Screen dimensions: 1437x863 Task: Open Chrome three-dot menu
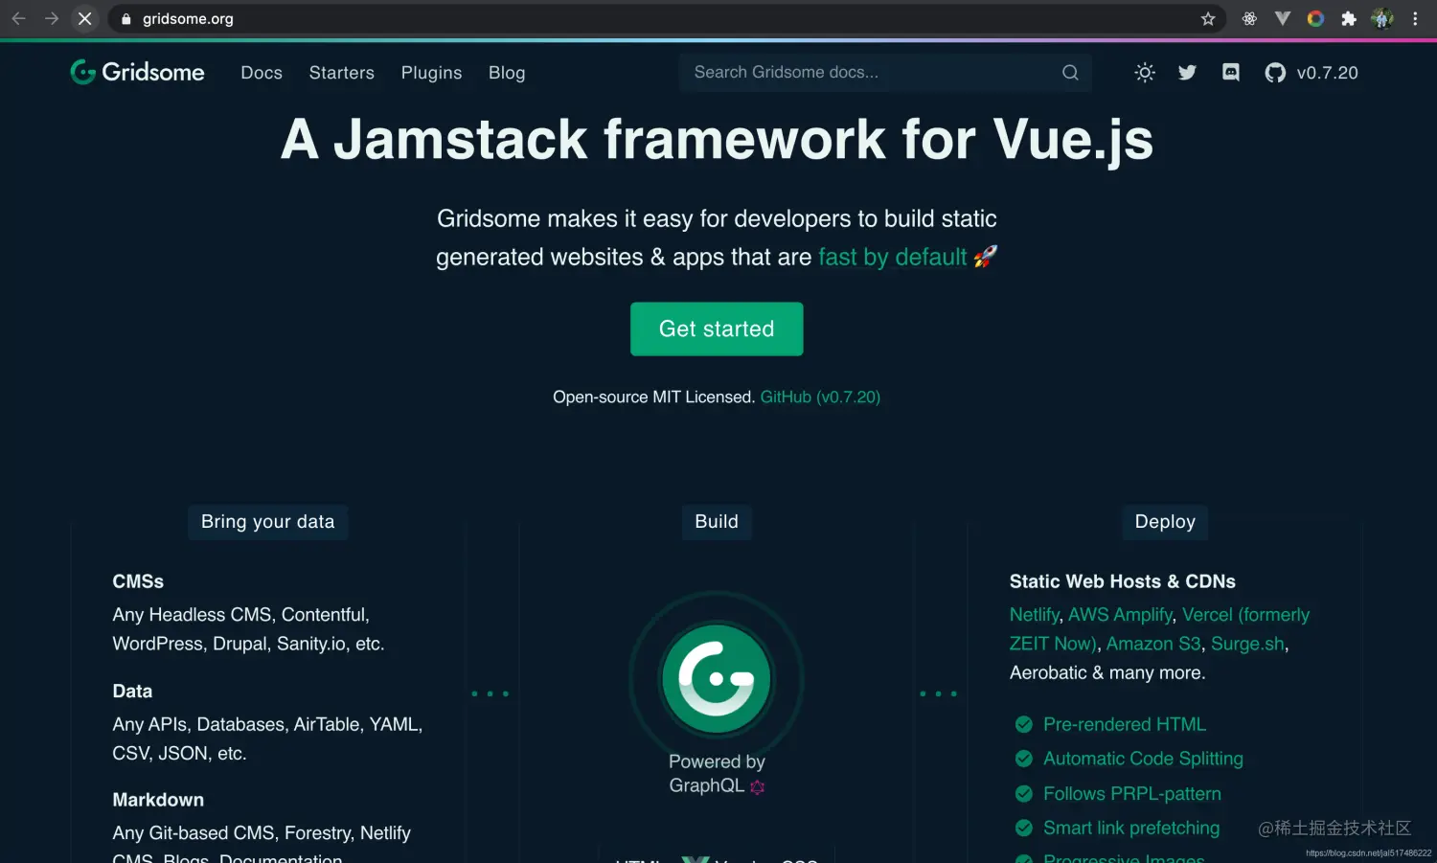coord(1415,18)
